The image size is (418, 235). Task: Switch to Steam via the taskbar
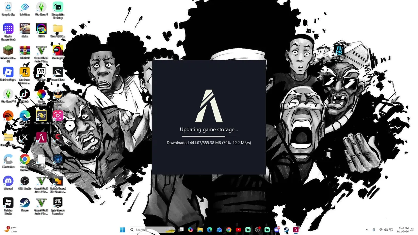(286, 230)
